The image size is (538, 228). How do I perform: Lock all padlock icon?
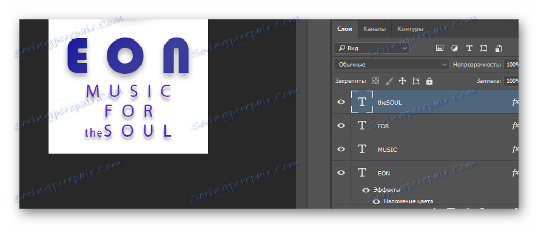click(429, 81)
